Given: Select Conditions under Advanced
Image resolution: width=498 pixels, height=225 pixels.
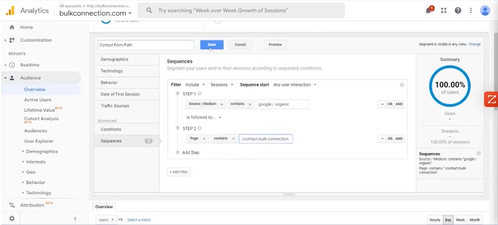Looking at the screenshot, I should pyautogui.click(x=127, y=129).
